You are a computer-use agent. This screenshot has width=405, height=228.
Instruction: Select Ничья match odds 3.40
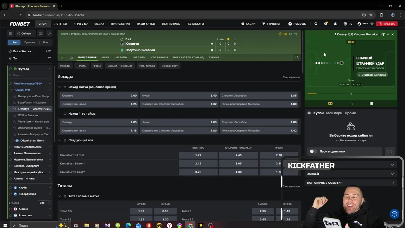(179, 95)
